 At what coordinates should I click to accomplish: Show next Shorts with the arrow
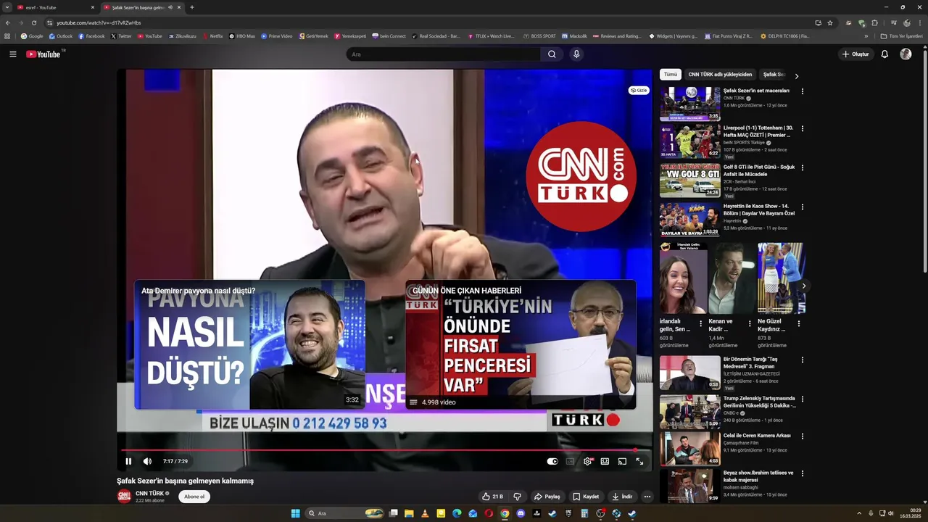pos(803,286)
